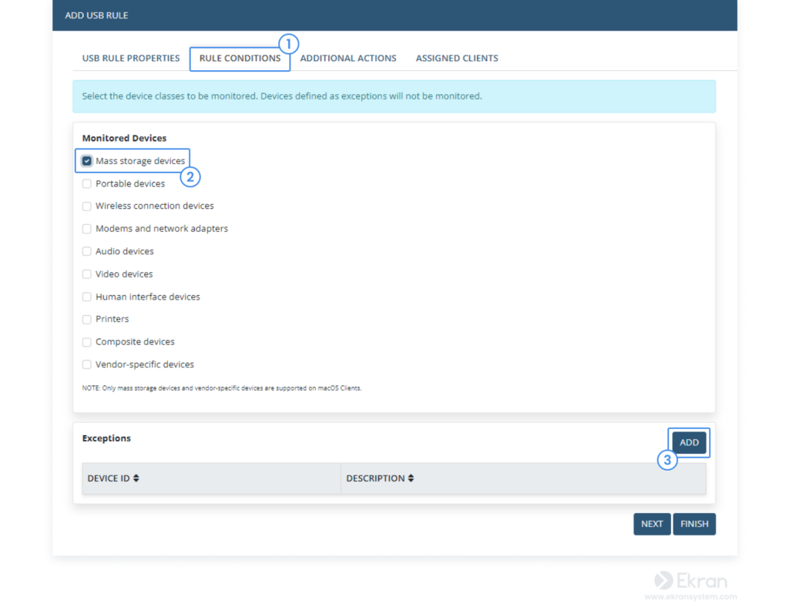Sort by Device ID arrow icon

pyautogui.click(x=136, y=478)
